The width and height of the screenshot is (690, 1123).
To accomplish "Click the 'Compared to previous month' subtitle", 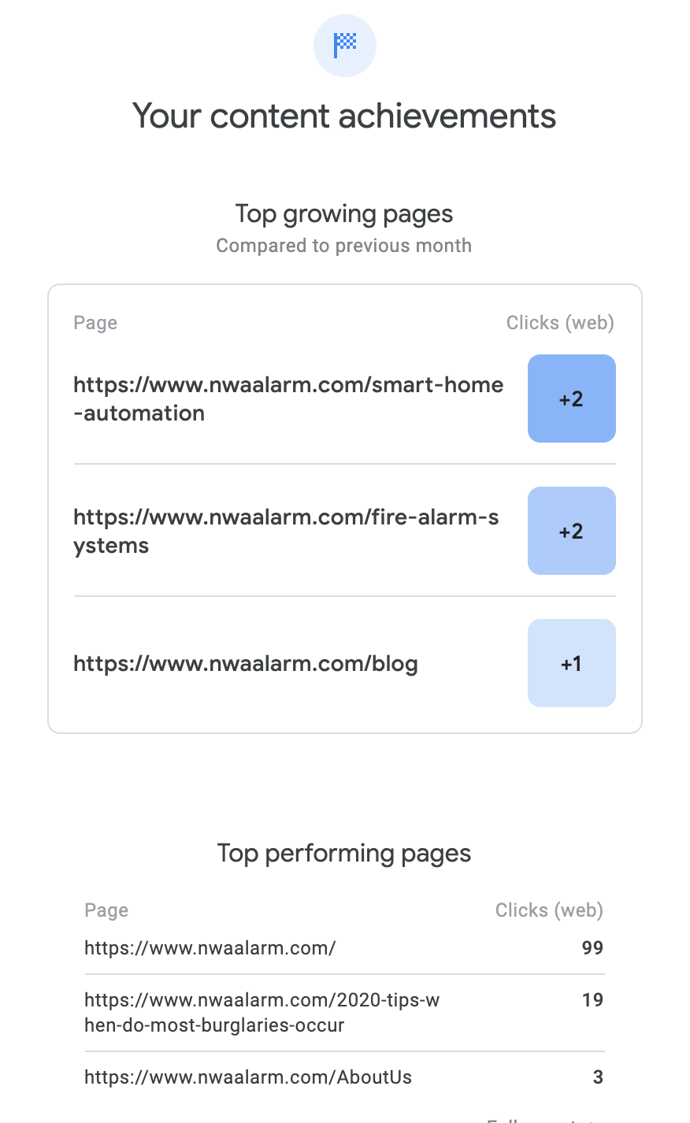I will pos(344,246).
